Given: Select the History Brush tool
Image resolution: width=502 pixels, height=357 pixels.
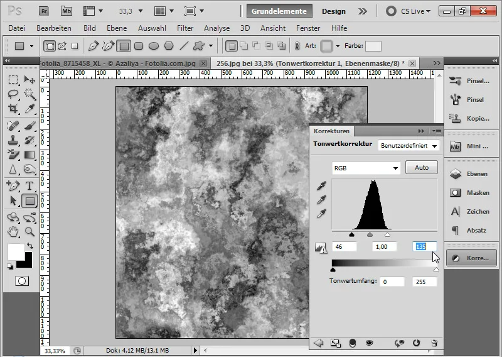Looking at the screenshot, I should pyautogui.click(x=29, y=140).
